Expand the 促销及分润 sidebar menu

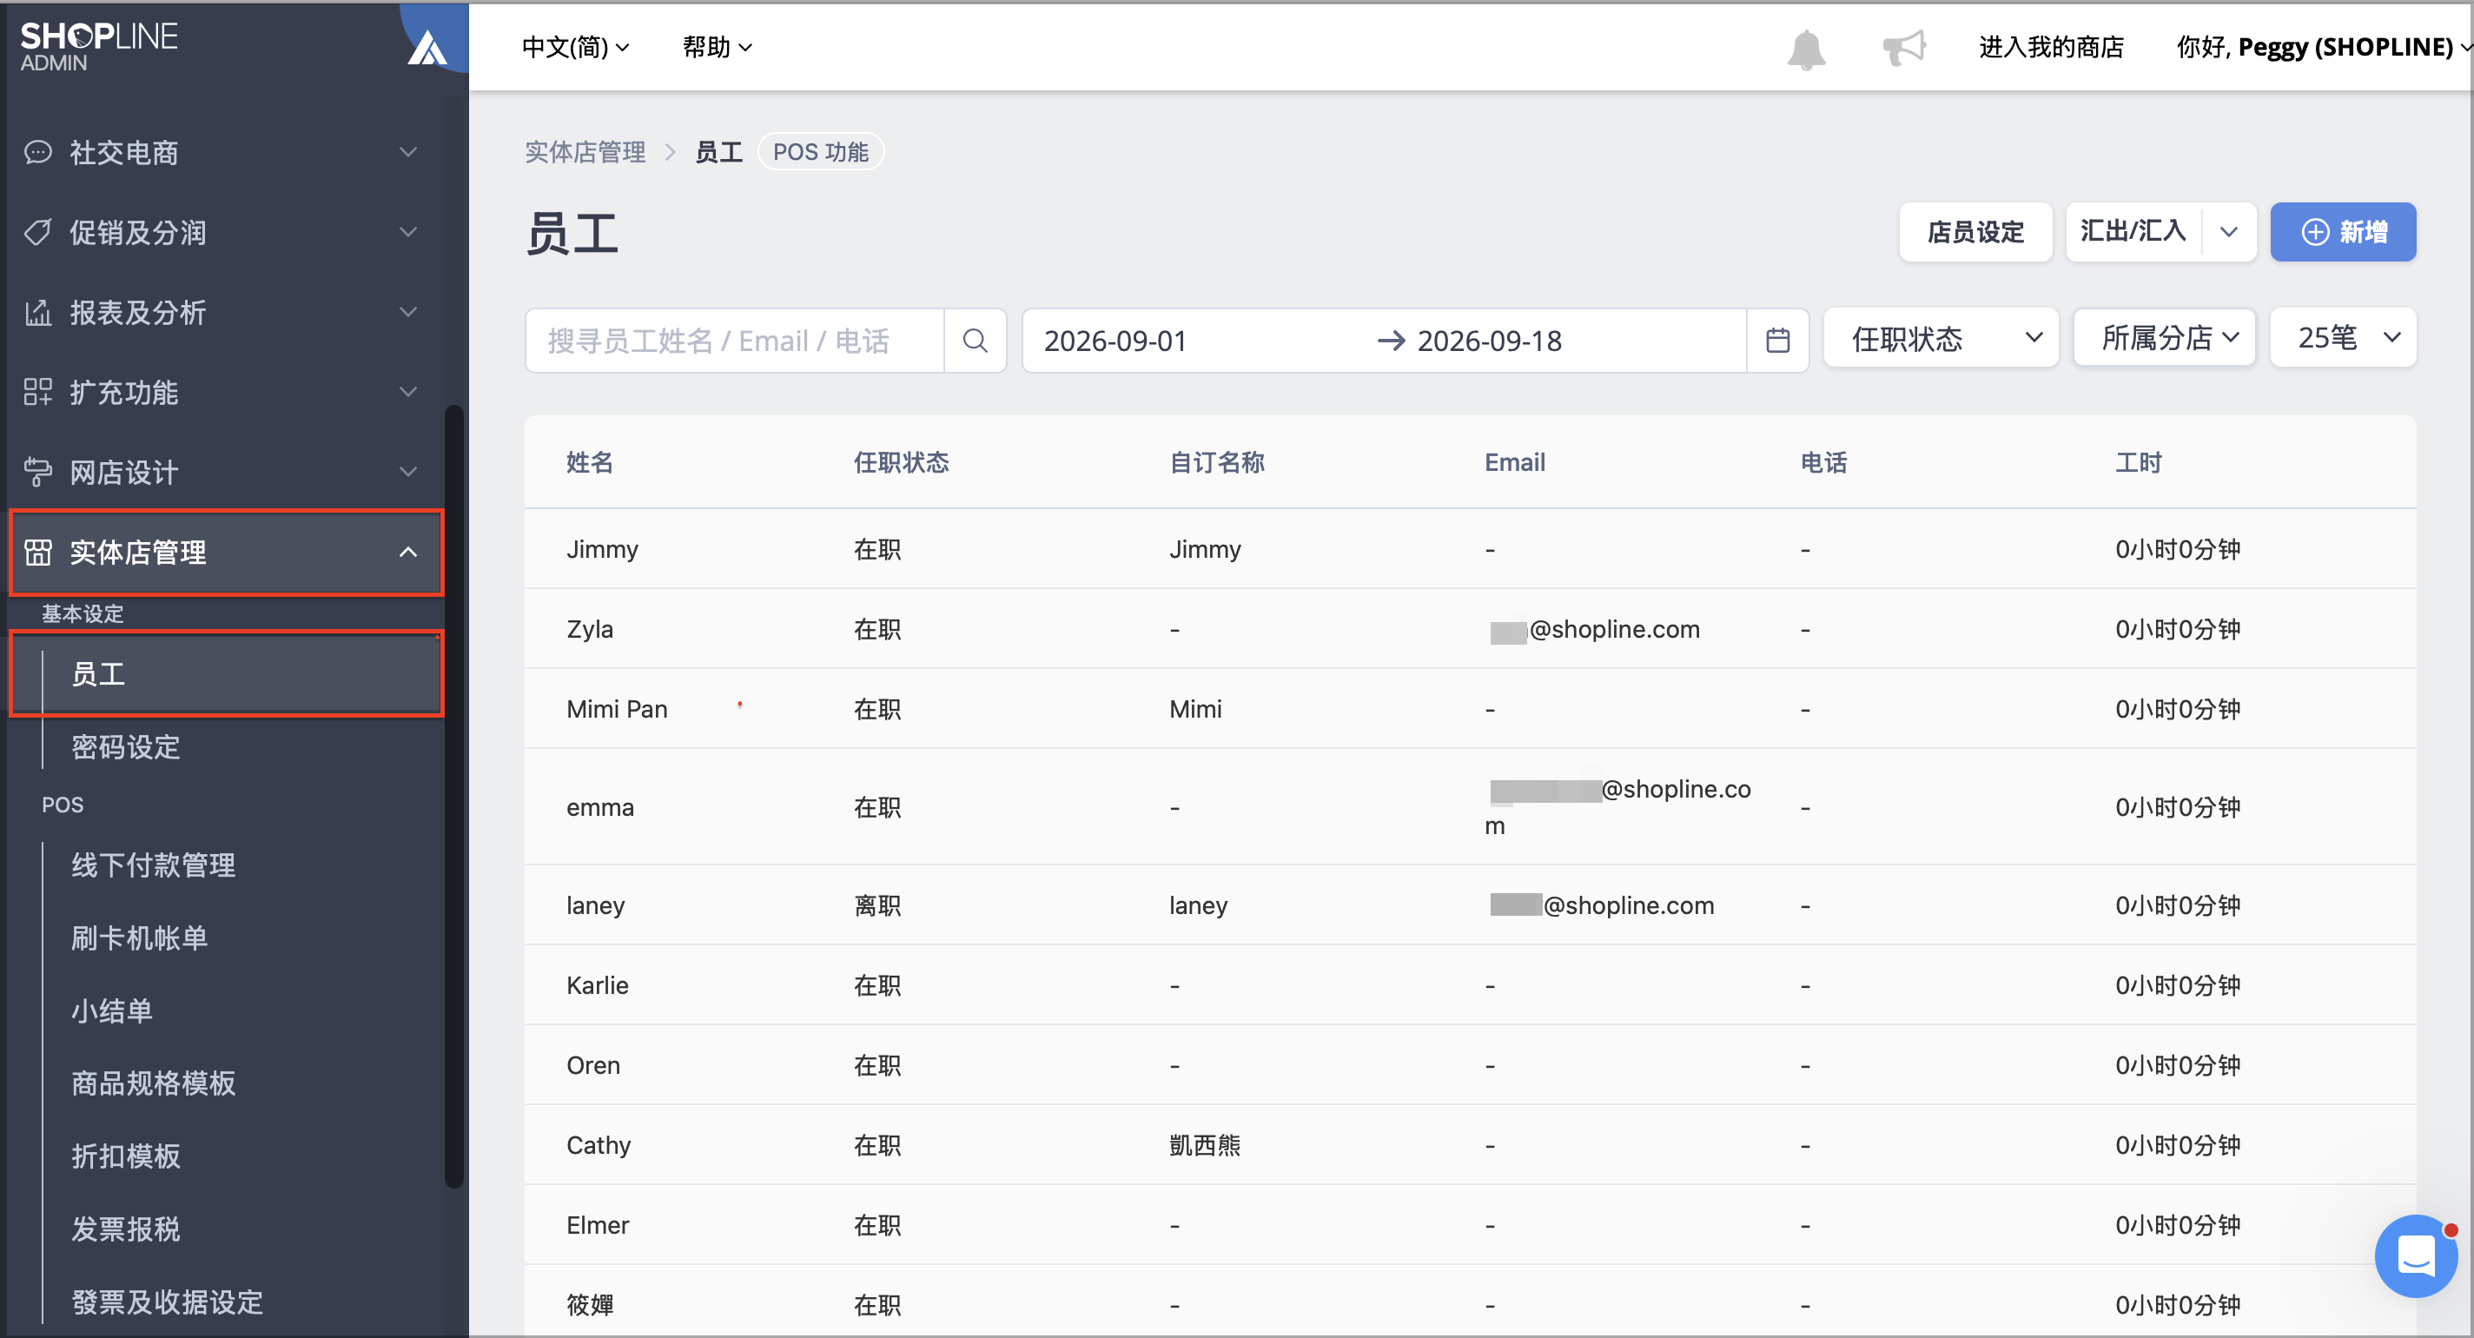[x=226, y=231]
